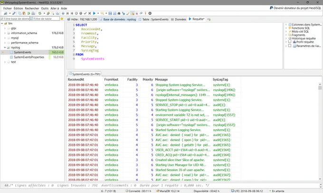The image size is (323, 193).
Task: Switch to Base de données: rsyslog tab
Action: 118,19
